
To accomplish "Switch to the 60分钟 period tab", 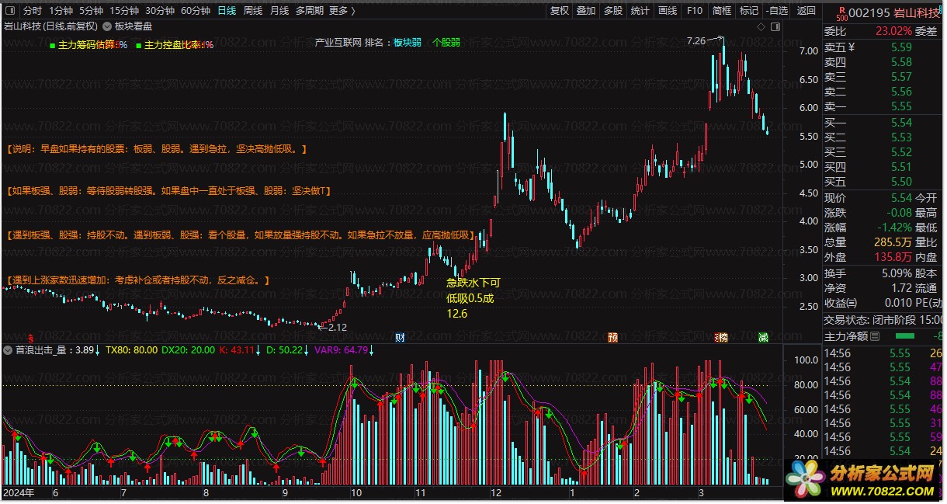I will [196, 11].
